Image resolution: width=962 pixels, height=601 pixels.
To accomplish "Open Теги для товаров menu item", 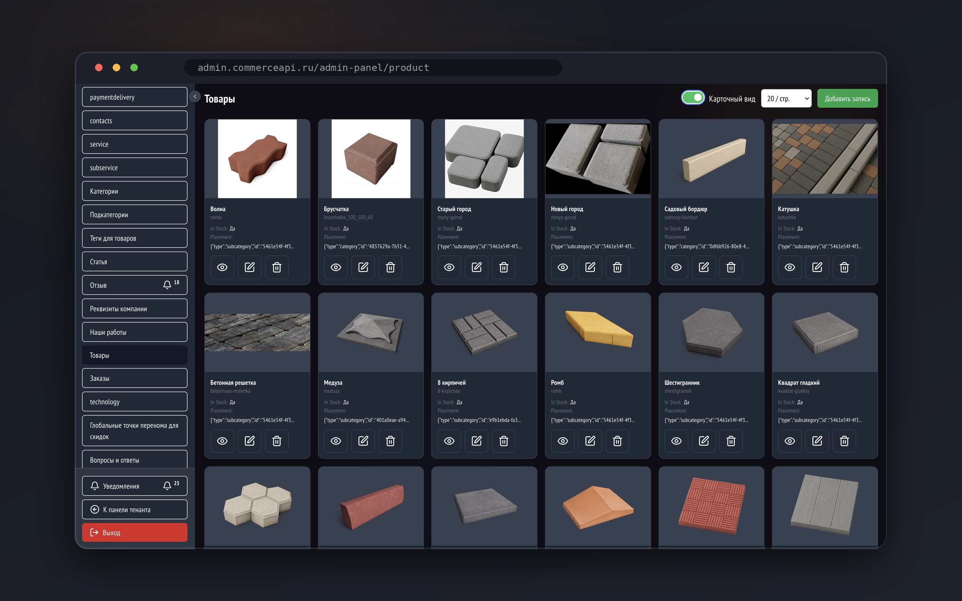I will [x=135, y=238].
